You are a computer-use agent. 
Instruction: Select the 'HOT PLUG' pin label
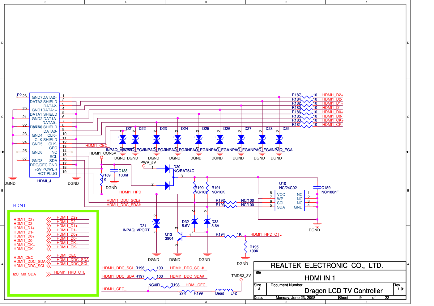(x=47, y=174)
